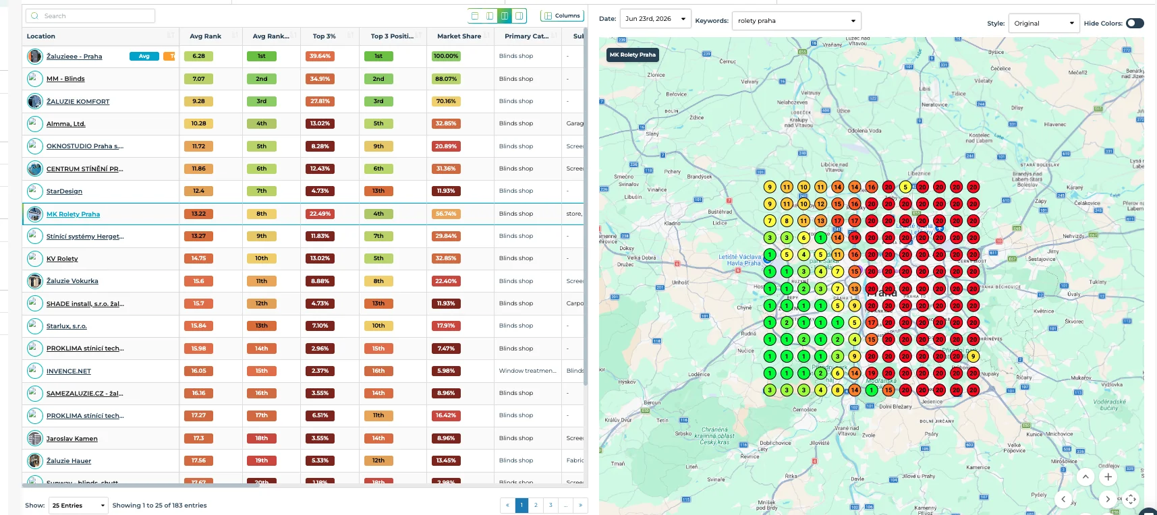Image resolution: width=1157 pixels, height=515 pixels.
Task: Click Žaluzie Hauer profile avatar
Action: 35,460
